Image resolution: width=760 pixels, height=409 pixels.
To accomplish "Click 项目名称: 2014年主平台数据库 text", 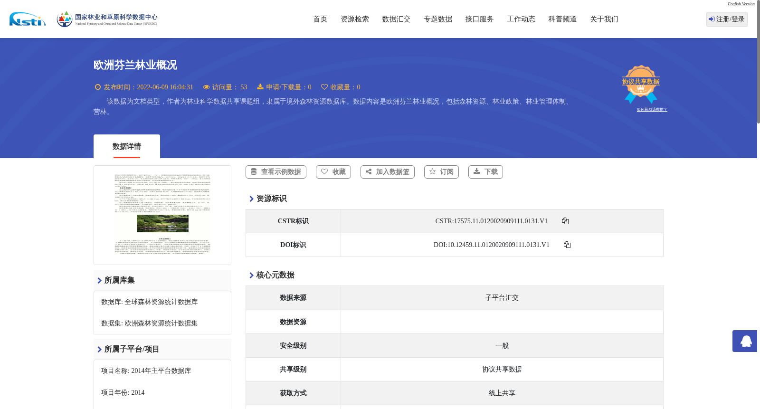I will pyautogui.click(x=146, y=371).
